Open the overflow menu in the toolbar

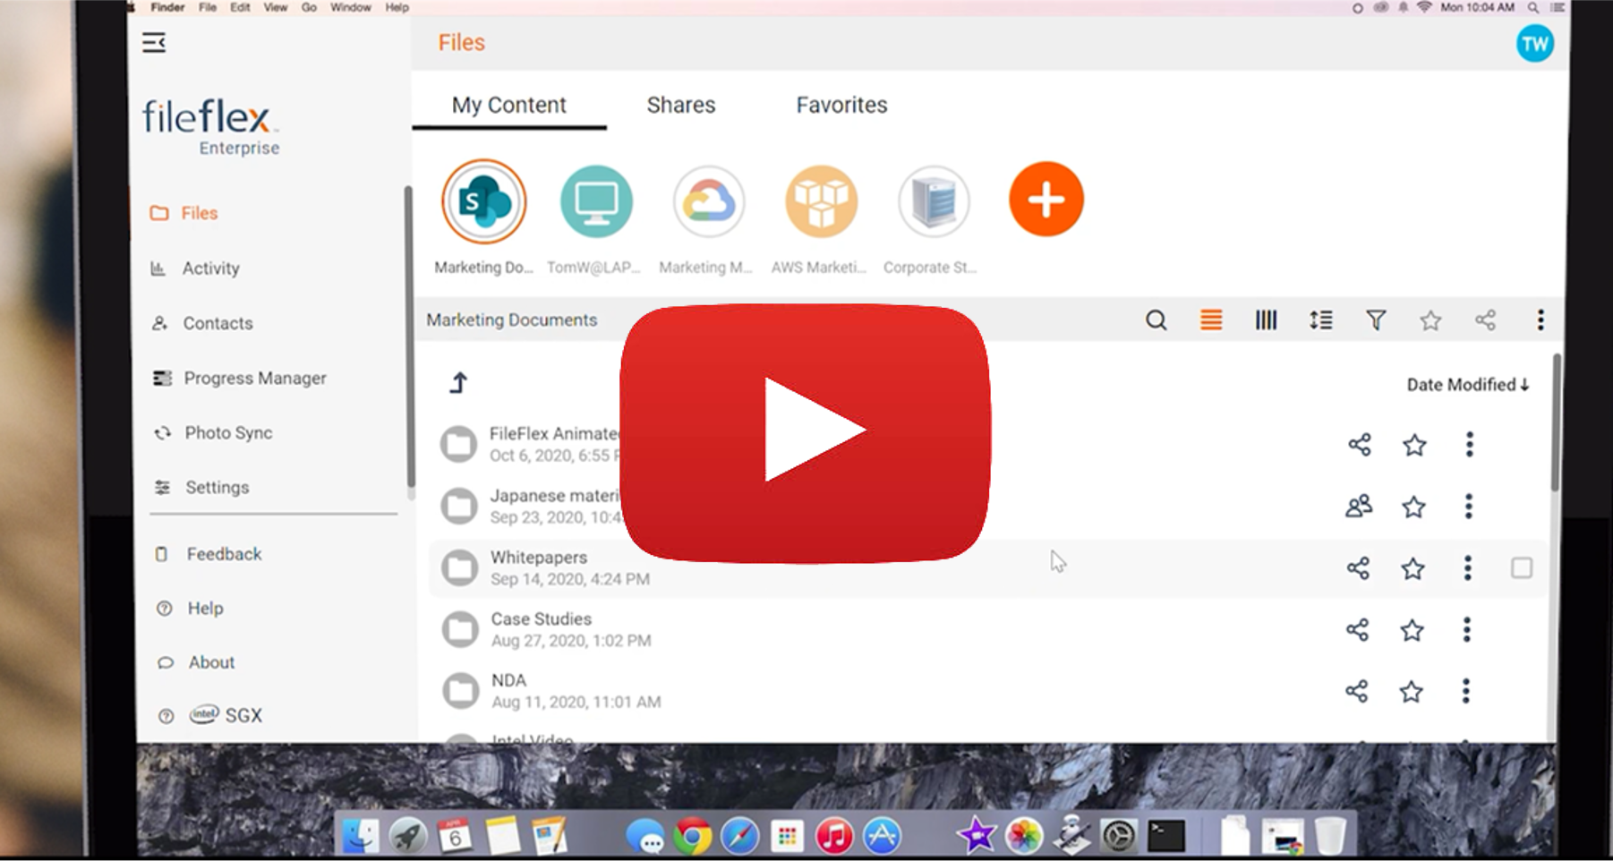(1540, 320)
